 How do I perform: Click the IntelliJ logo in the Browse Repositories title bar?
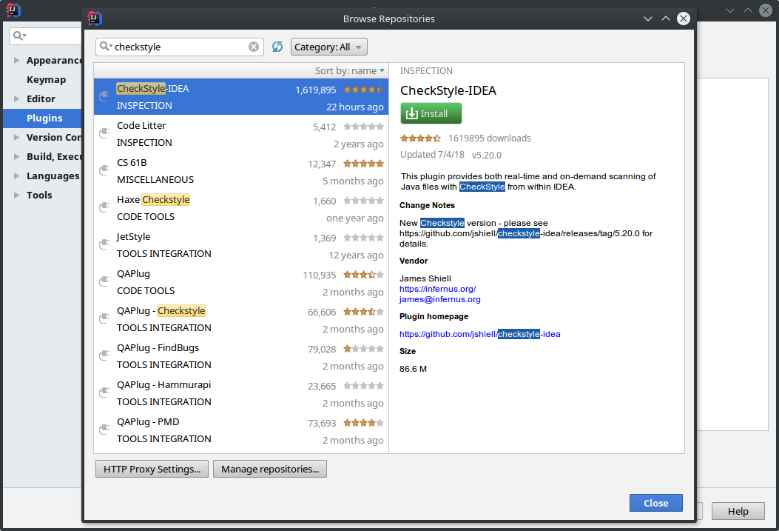pyautogui.click(x=95, y=19)
